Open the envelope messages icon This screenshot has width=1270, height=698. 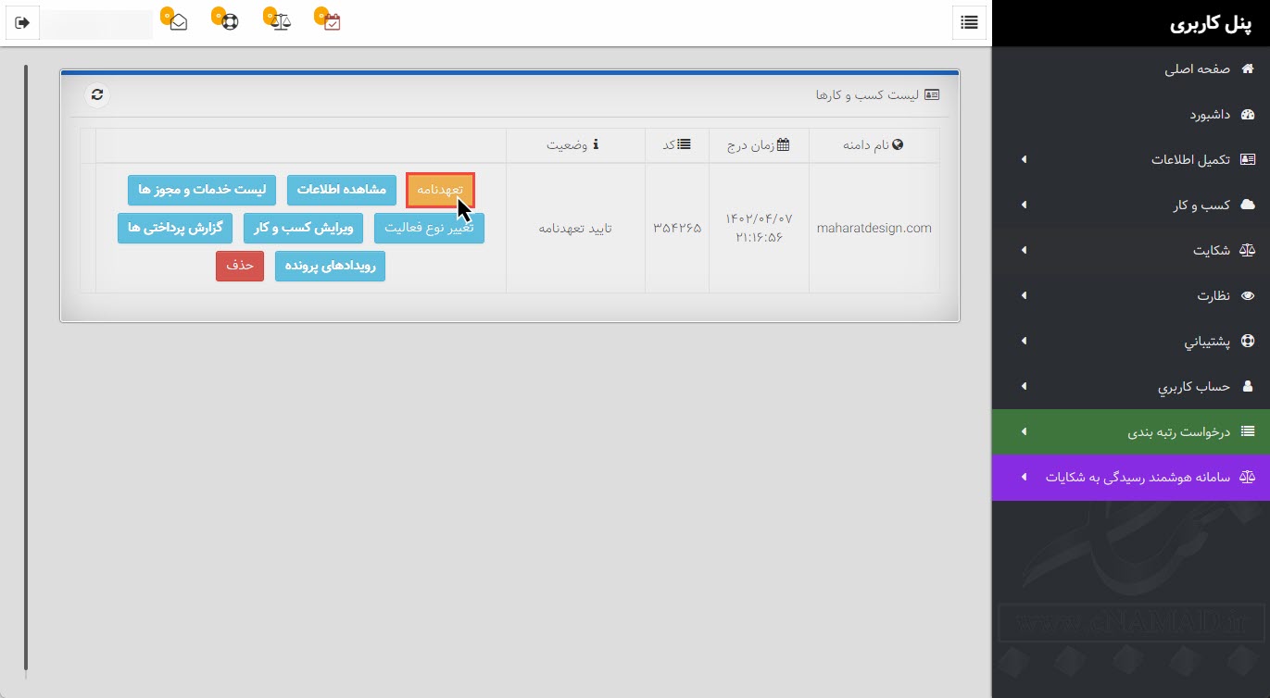coord(179,22)
